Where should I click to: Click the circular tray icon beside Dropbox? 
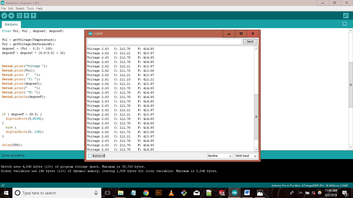pos(320,193)
